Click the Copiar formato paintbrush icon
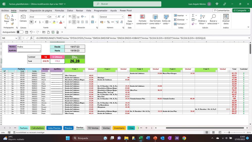Viewport: 252px width, 142px height. [x=12, y=24]
